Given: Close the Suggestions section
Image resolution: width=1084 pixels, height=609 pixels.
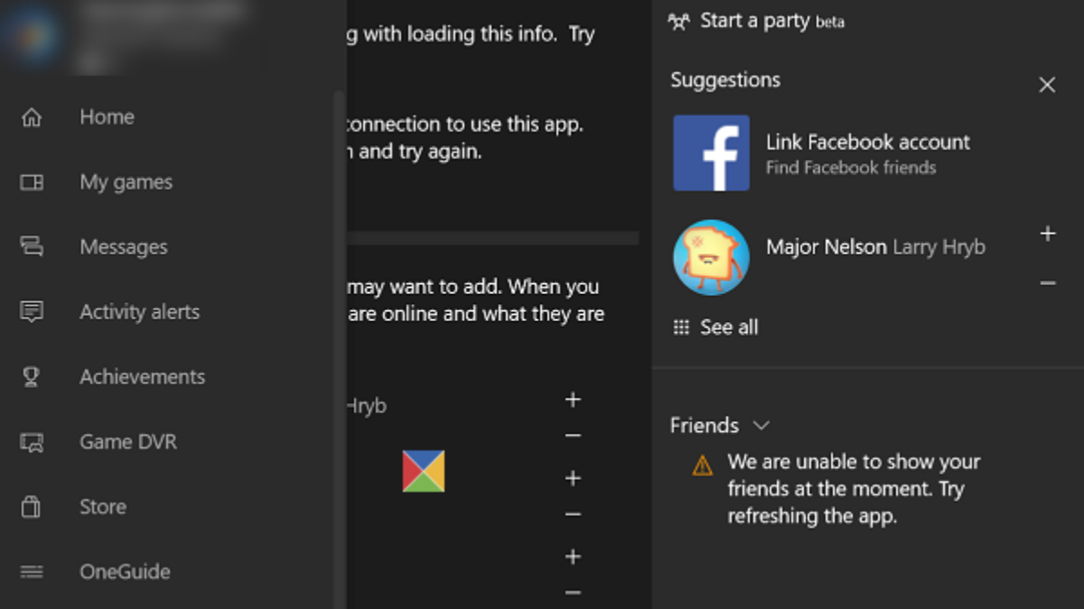Looking at the screenshot, I should point(1047,85).
